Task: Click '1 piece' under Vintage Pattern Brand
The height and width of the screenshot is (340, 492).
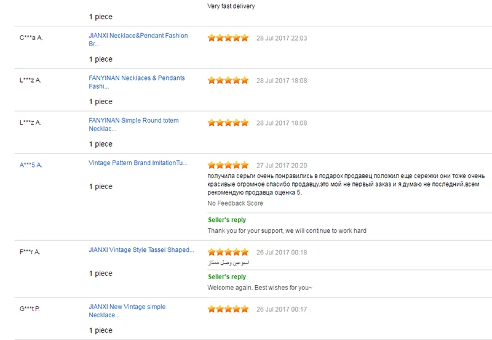Action: click(100, 187)
